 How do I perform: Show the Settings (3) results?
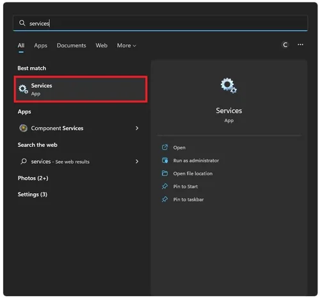click(33, 194)
